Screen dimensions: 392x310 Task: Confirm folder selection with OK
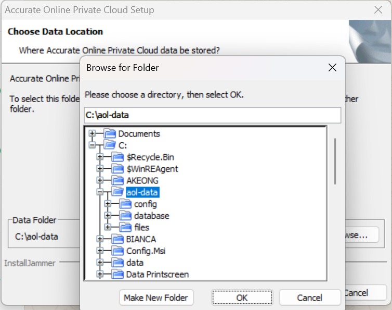click(x=242, y=297)
